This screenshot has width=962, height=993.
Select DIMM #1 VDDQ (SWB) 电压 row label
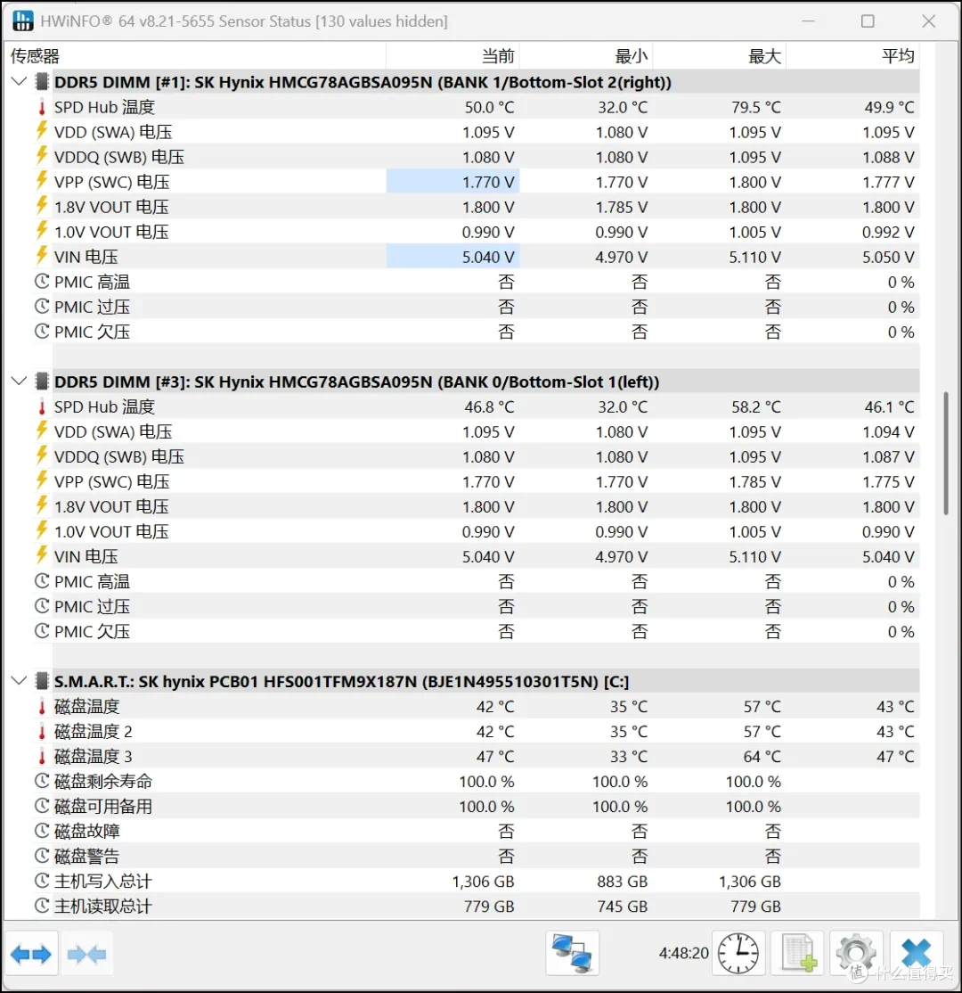coord(119,157)
